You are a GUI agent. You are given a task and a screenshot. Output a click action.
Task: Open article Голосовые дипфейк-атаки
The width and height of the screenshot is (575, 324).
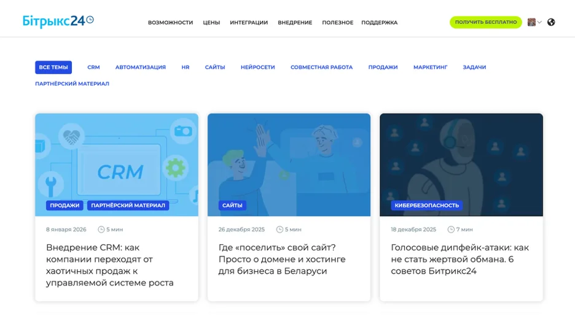pos(460,259)
